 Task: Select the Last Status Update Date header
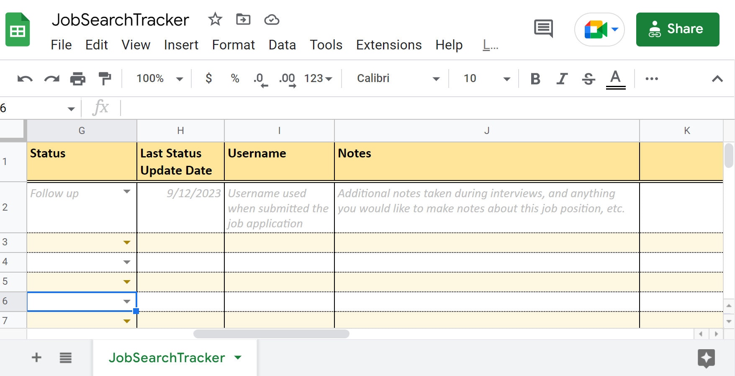coord(180,162)
